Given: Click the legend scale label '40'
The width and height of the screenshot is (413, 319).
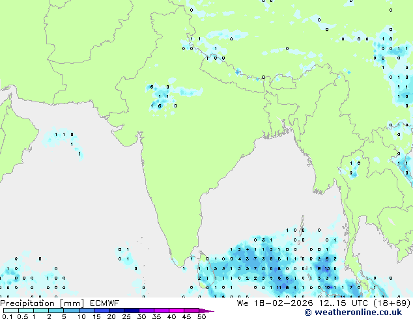Looking at the screenshot, I should 171,316.
